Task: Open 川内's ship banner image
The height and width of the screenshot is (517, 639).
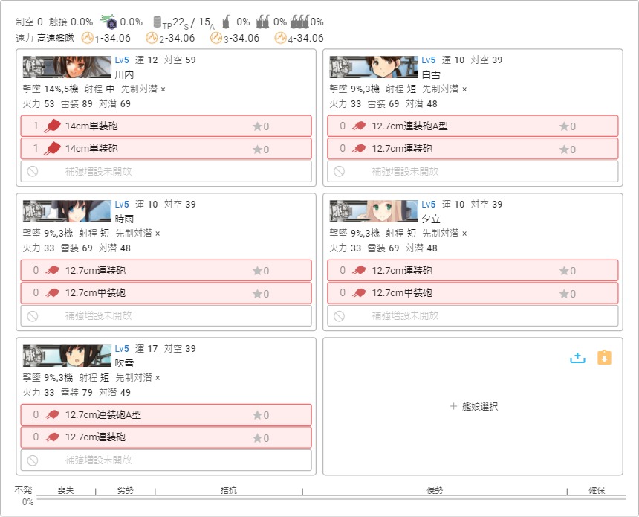Action: pyautogui.click(x=67, y=67)
